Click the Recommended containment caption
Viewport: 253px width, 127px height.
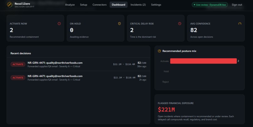[x=24, y=37]
